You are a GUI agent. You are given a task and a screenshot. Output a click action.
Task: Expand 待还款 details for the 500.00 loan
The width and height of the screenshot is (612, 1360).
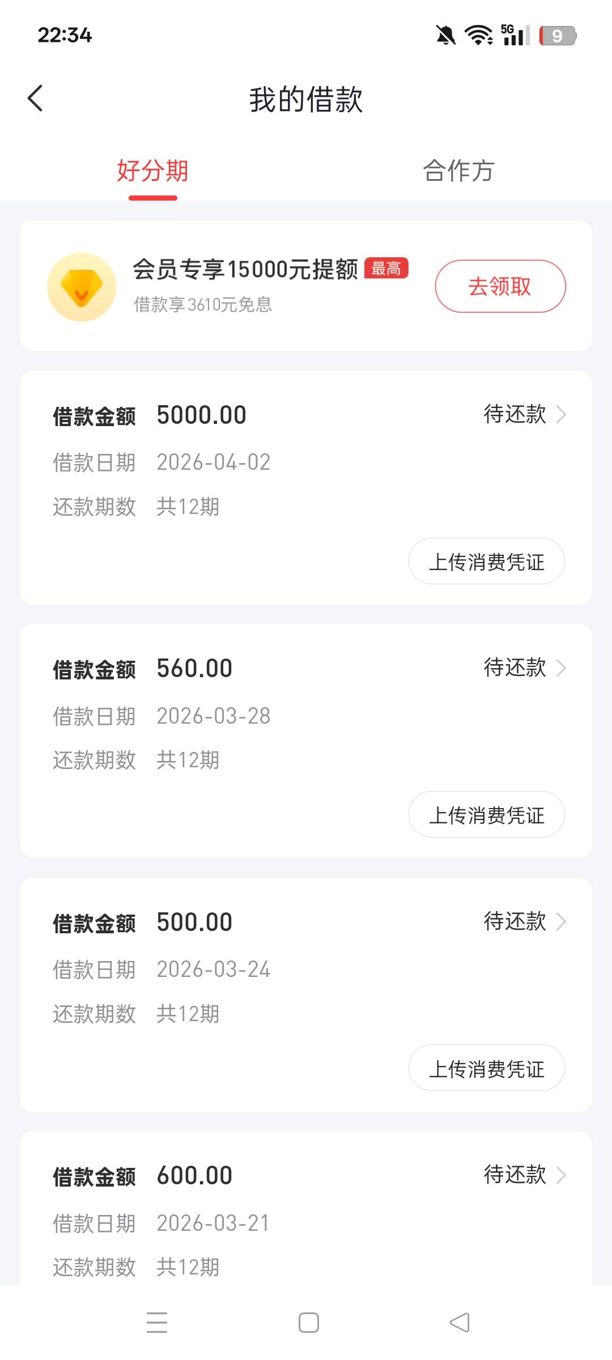pos(524,922)
